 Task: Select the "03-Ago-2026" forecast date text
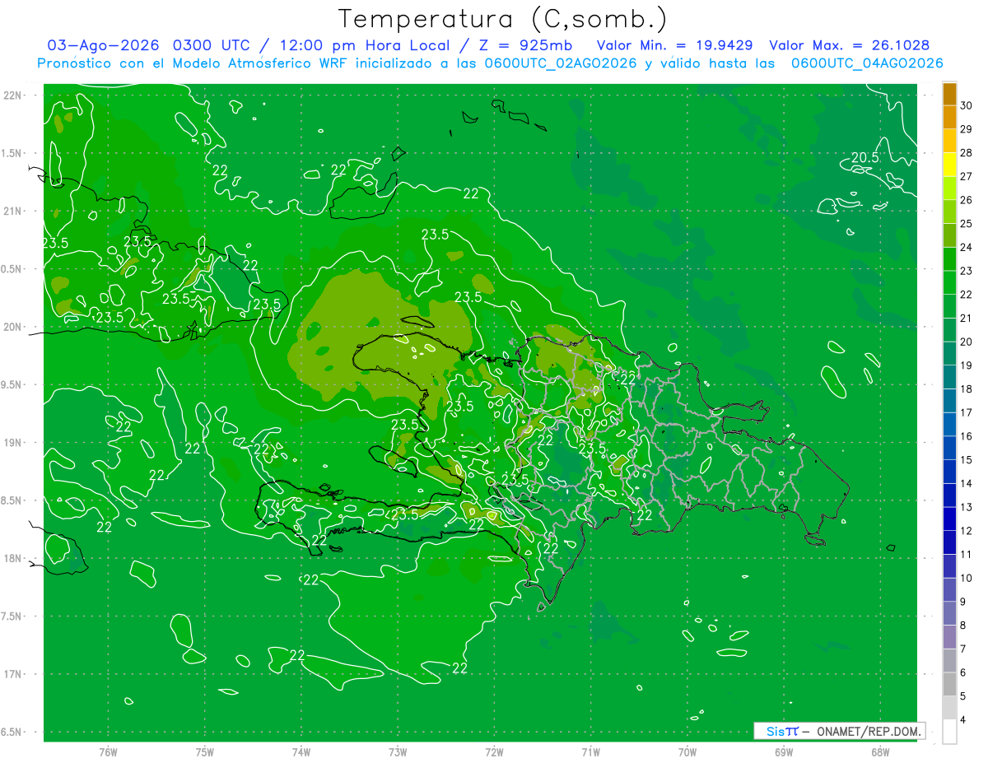pos(103,45)
